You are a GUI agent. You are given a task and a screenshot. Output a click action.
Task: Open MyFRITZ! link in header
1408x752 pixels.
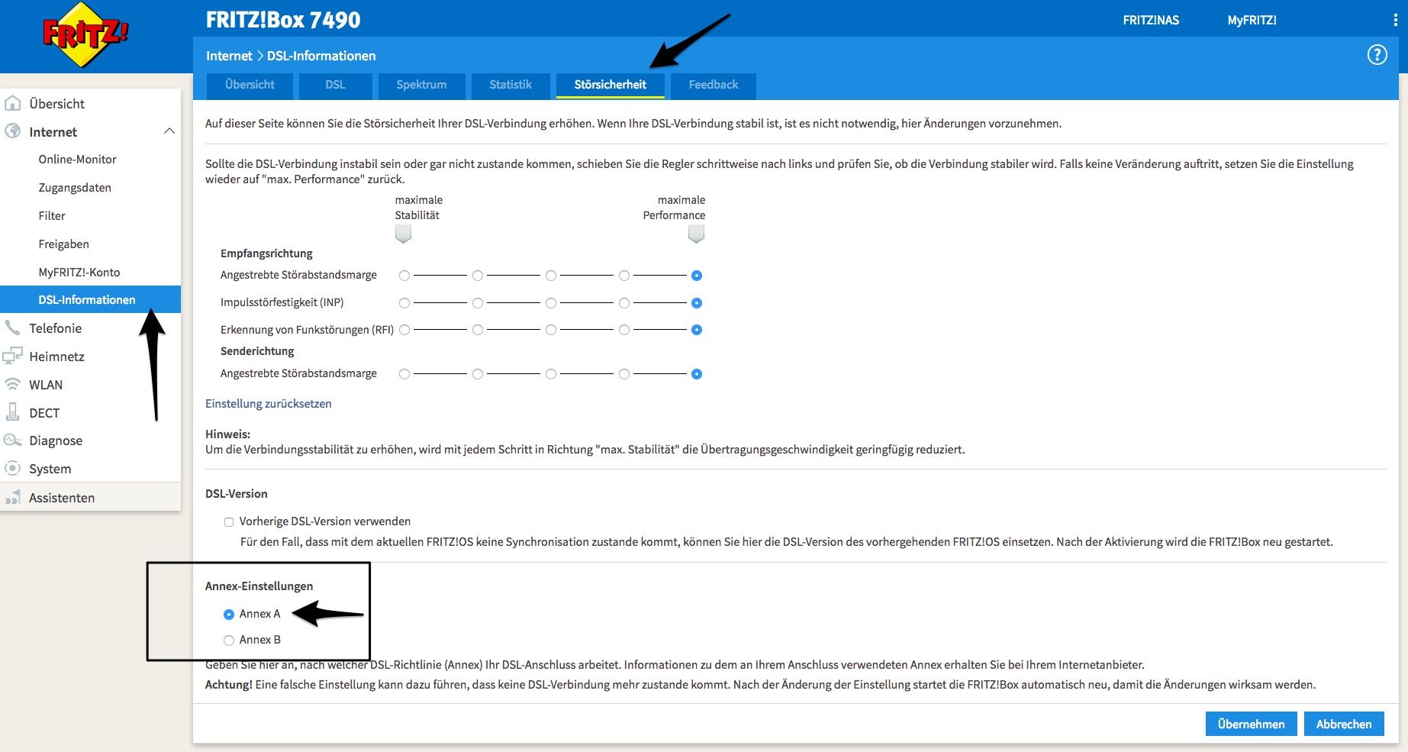[x=1252, y=20]
